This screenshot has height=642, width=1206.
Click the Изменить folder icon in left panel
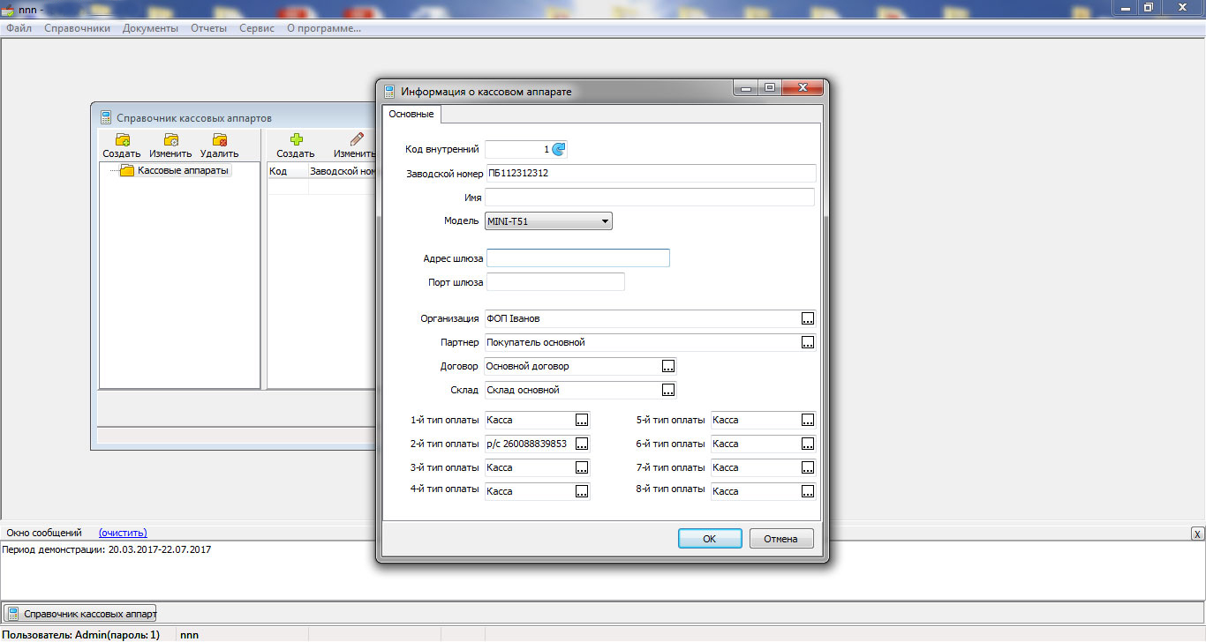pyautogui.click(x=171, y=139)
